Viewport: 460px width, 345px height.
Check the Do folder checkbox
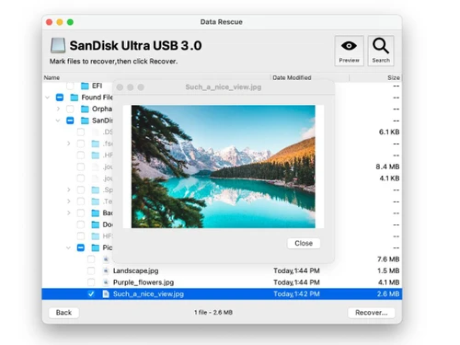pos(81,224)
